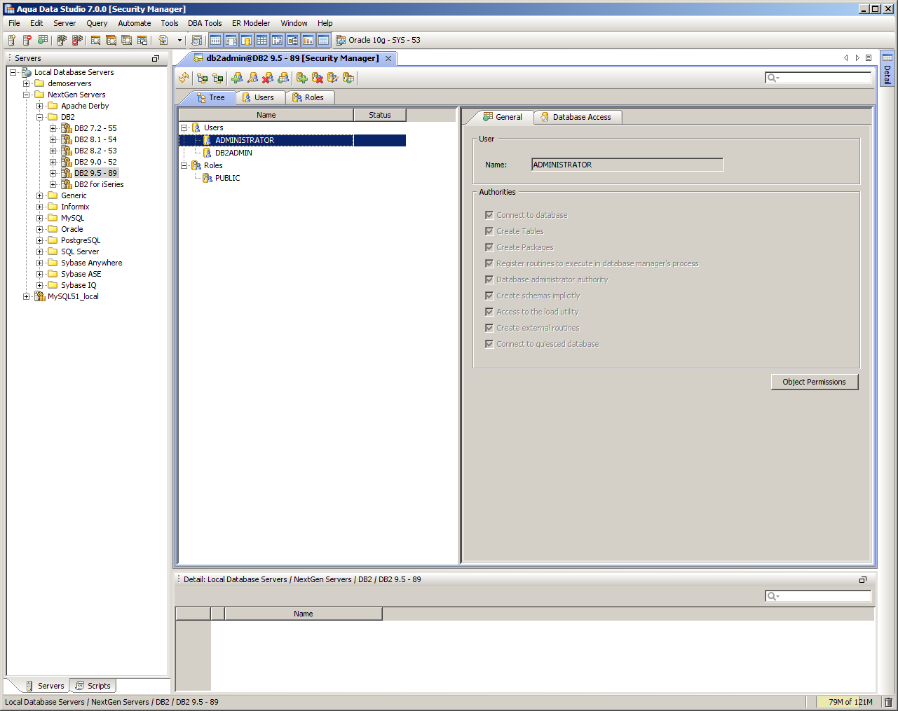Click the trash can garbage collection icon
This screenshot has height=711, width=898.
point(888,702)
